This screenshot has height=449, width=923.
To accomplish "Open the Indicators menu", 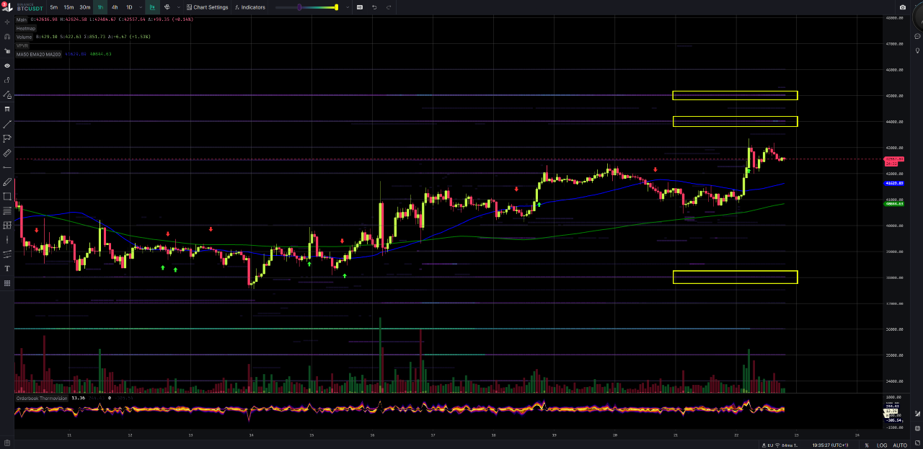I will coord(249,7).
